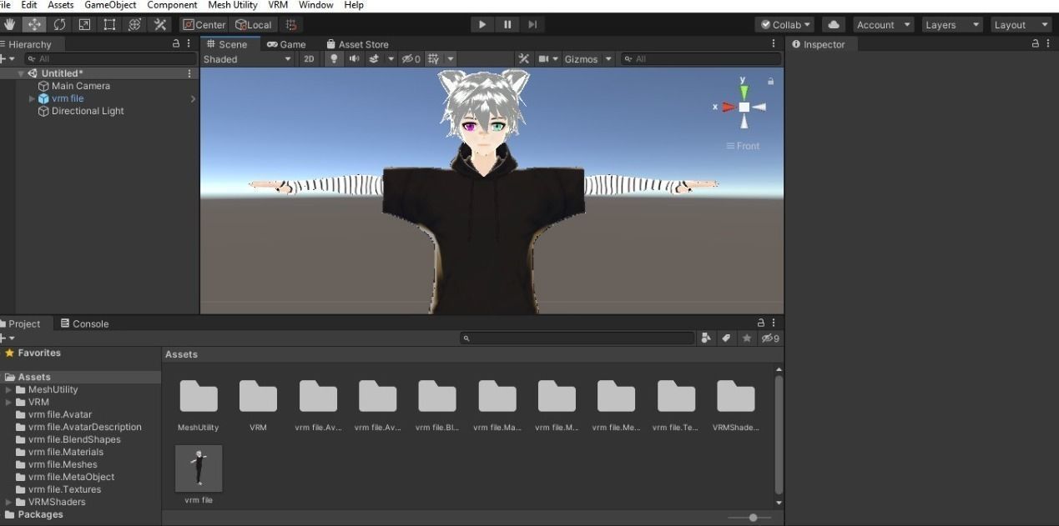This screenshot has height=526, width=1059.
Task: Open the MeshUtility folder in Assets grid
Action: [x=199, y=405]
